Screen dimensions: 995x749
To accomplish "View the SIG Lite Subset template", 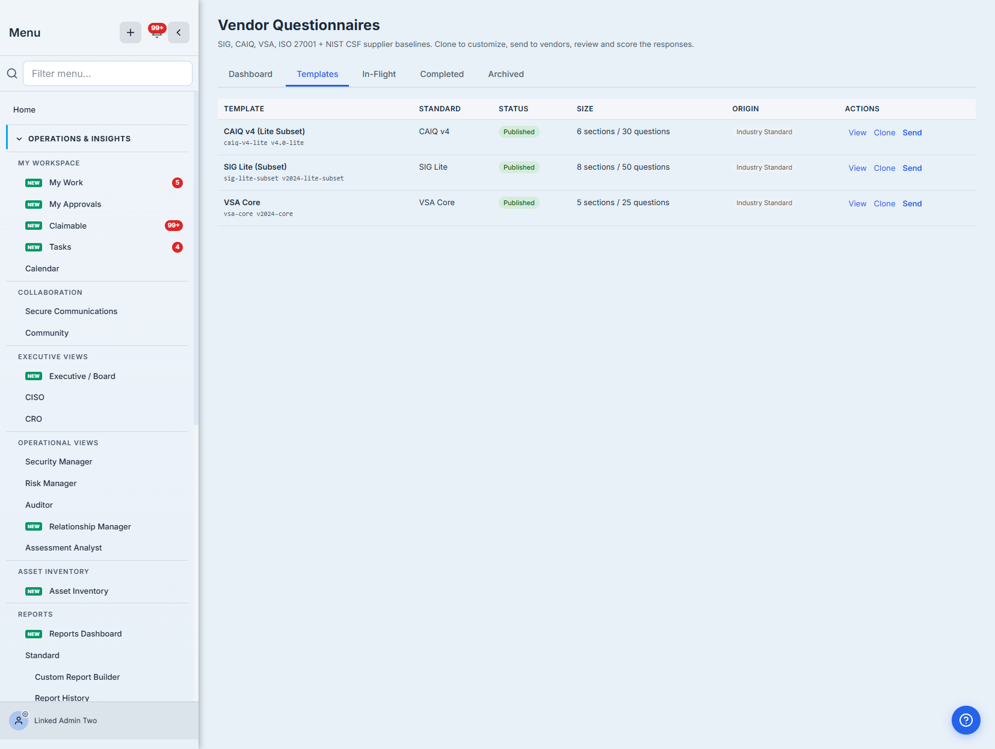I will point(857,168).
